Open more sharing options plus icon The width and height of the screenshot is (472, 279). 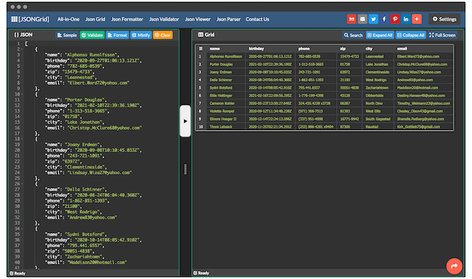417,19
